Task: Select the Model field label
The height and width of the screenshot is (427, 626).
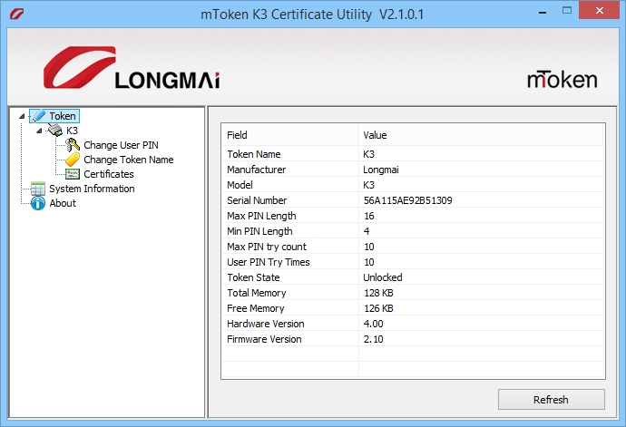Action: coord(240,185)
